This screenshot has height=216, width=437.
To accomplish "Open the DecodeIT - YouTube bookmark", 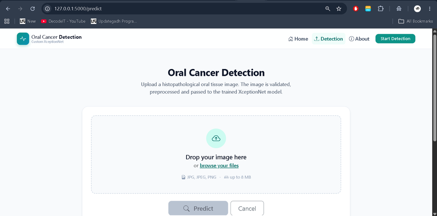I will [x=63, y=21].
